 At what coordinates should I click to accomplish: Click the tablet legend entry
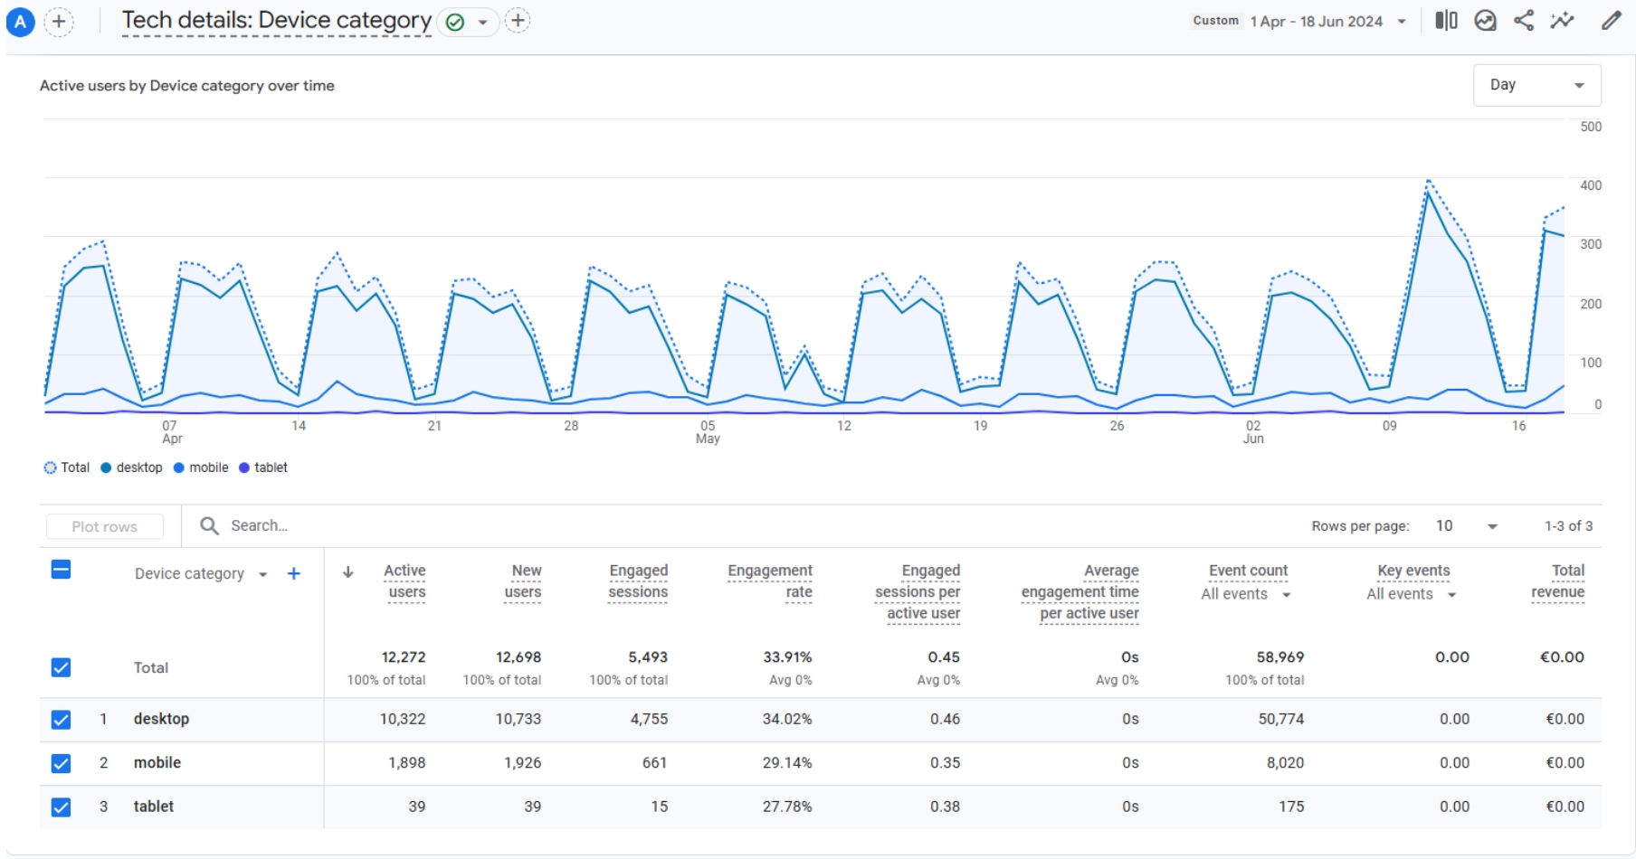click(263, 467)
